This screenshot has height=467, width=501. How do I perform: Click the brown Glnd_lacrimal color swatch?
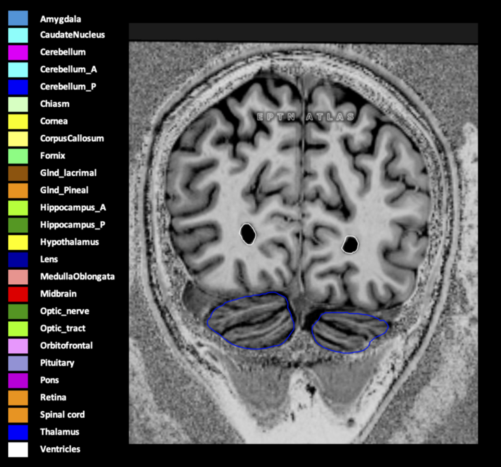tap(18, 173)
